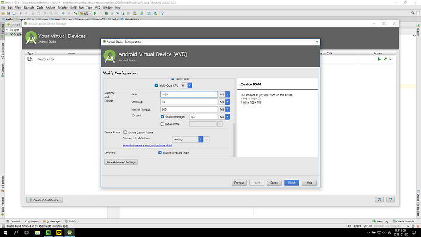Open File Explorer from the taskbar
Screen dimensions: 421x237
[x=37, y=233]
